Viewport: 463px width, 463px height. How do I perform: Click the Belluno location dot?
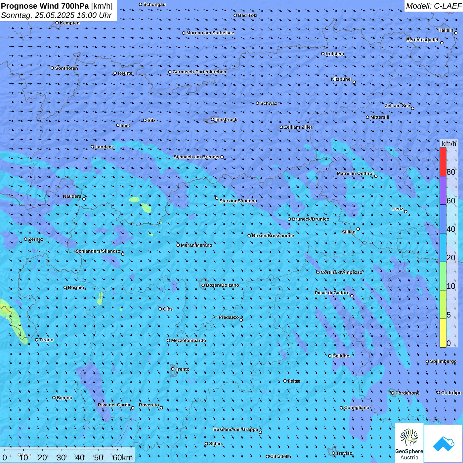click(329, 356)
